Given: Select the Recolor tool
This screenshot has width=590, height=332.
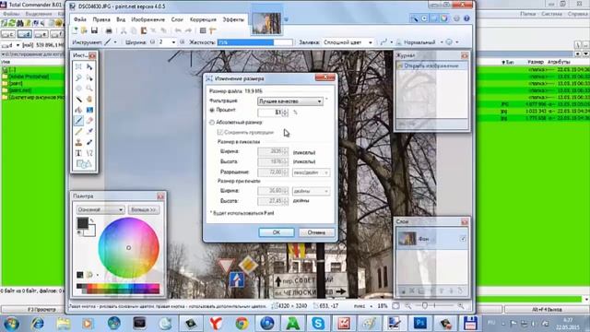Looking at the screenshot, I should pos(89,142).
